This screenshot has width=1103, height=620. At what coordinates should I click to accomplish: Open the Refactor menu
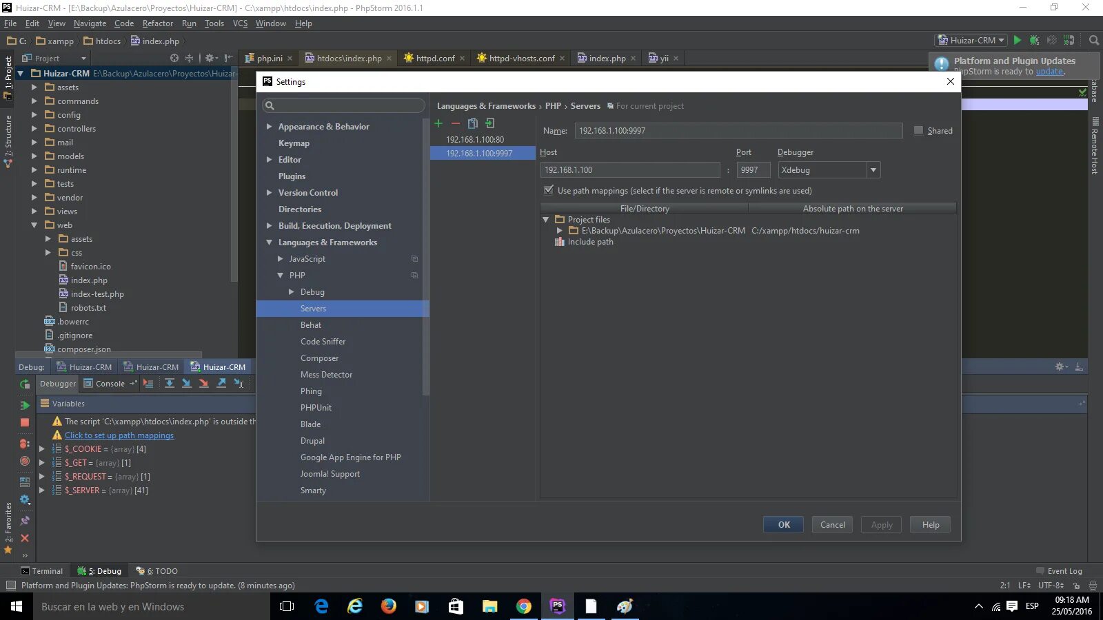(x=158, y=23)
